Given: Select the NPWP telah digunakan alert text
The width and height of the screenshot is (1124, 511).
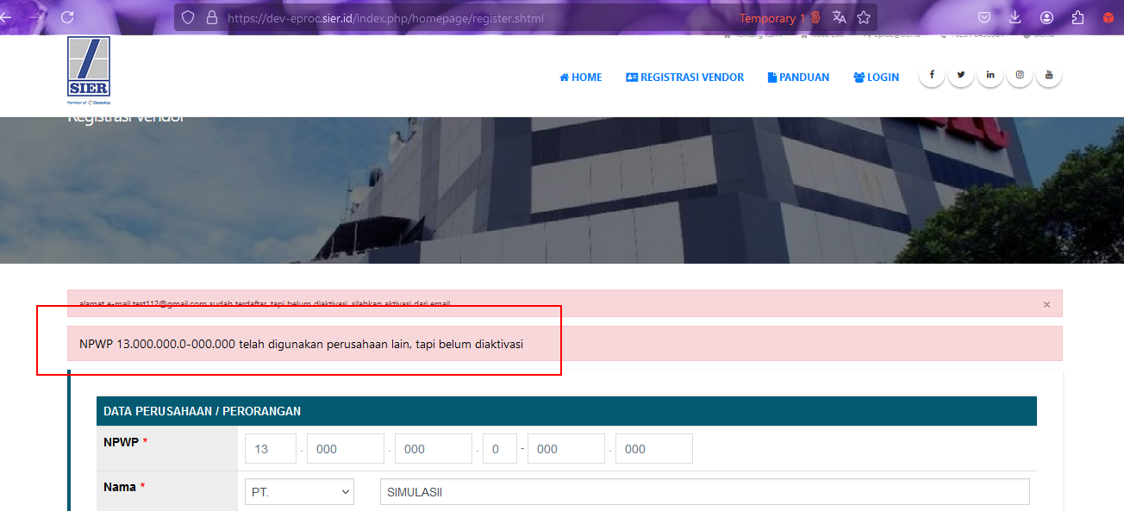Looking at the screenshot, I should pyautogui.click(x=301, y=344).
